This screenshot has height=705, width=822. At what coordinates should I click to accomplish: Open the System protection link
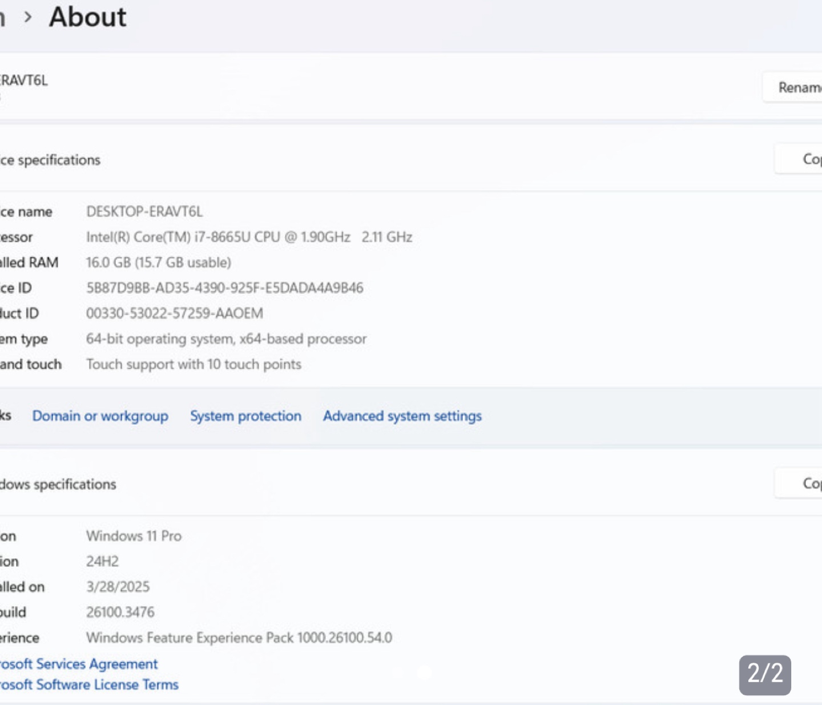tap(245, 416)
